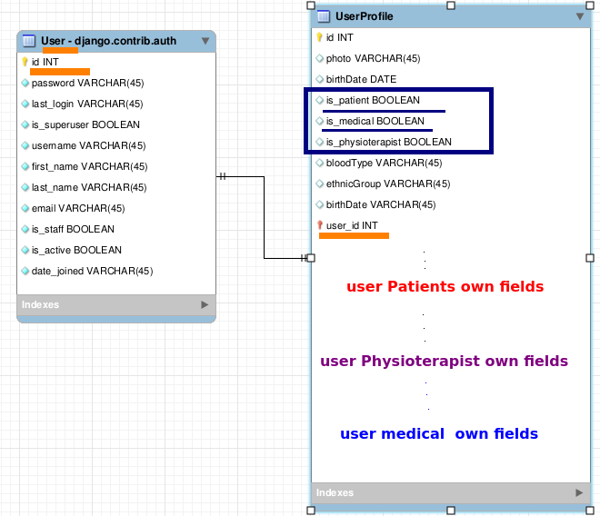Select 'user_id INT' foreign key column
This screenshot has width=600, height=516.
[x=352, y=225]
